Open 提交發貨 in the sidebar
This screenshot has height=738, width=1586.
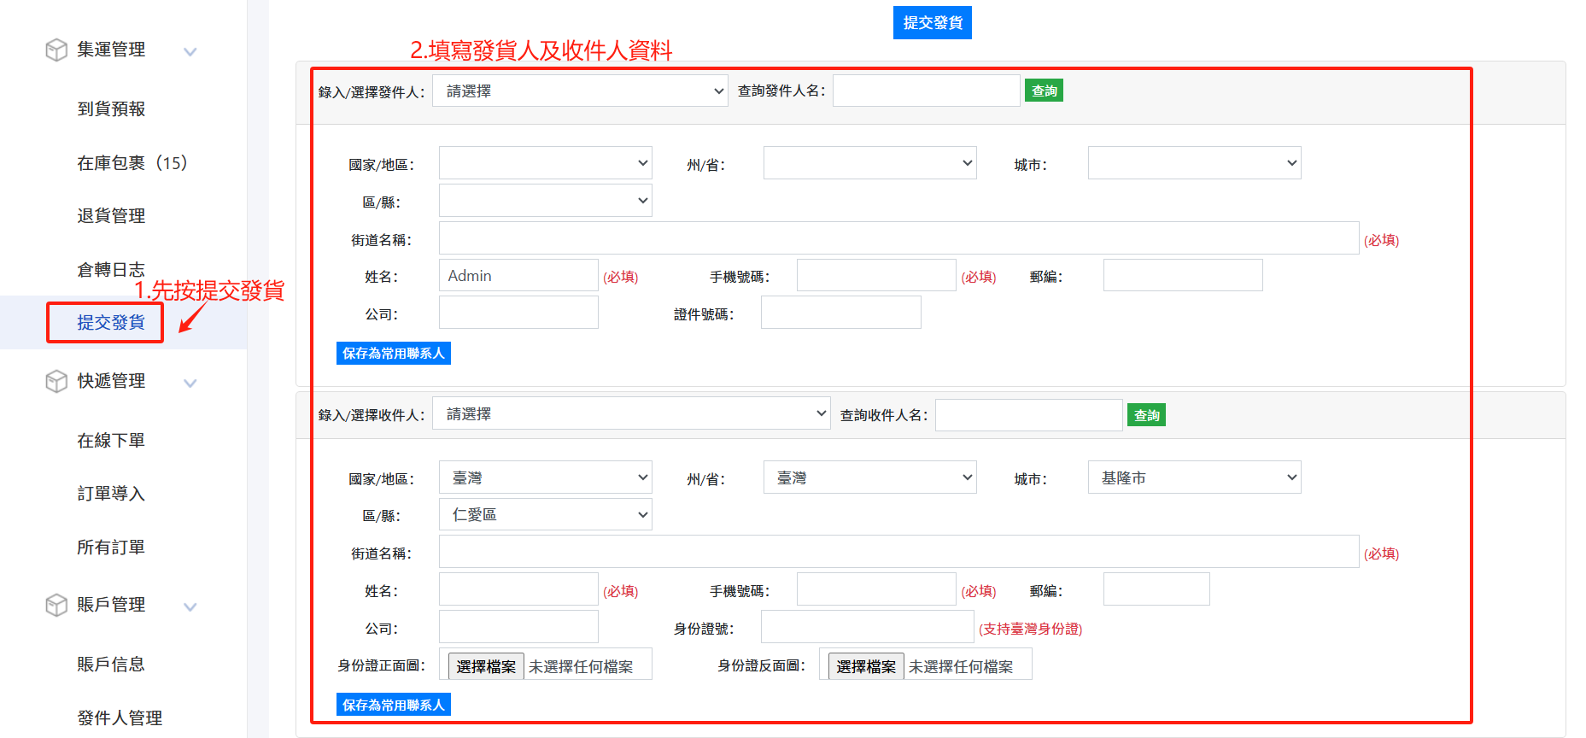click(x=110, y=322)
